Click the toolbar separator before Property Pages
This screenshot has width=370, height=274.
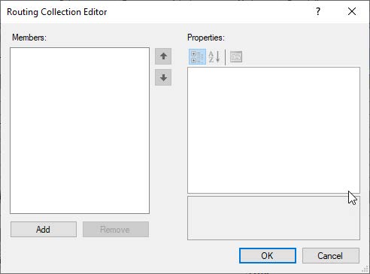coord(226,57)
